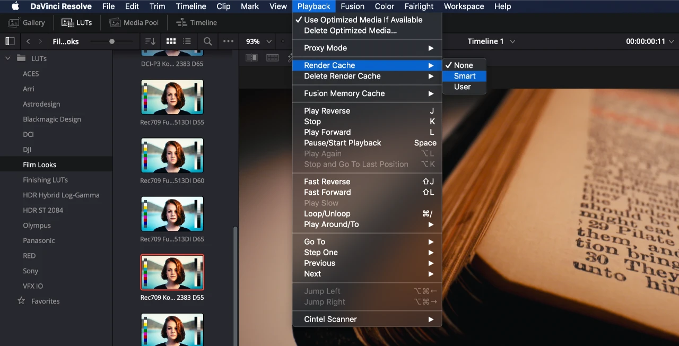The height and width of the screenshot is (346, 679).
Task: Click the Rec709 Ko... 2383 D55 thumbnail
Action: [172, 272]
